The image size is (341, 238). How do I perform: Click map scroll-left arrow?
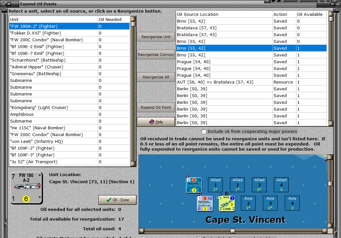[x=141, y=231]
